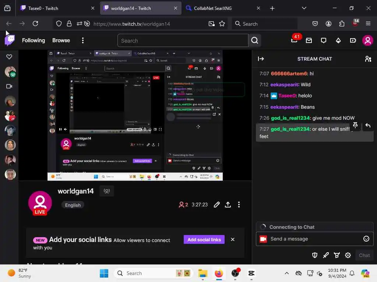Click username god_is_real1234 on give me mod message
This screenshot has width=377, height=282.
coord(290,118)
